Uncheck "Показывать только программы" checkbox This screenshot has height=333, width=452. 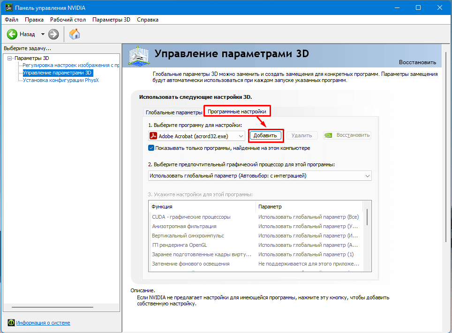tap(151, 148)
